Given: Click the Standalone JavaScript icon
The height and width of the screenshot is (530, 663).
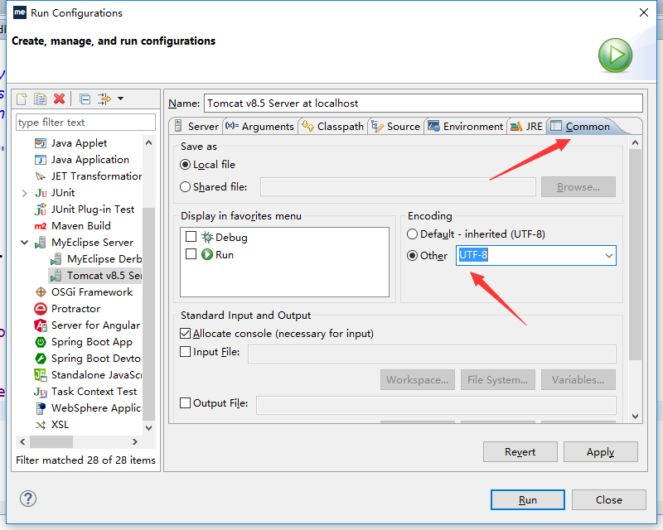Looking at the screenshot, I should coord(41,375).
